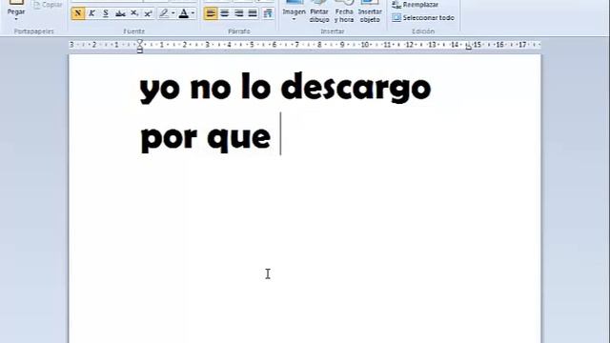This screenshot has width=610, height=343.
Task: Toggle underline formatting (S button)
Action: pos(106,13)
